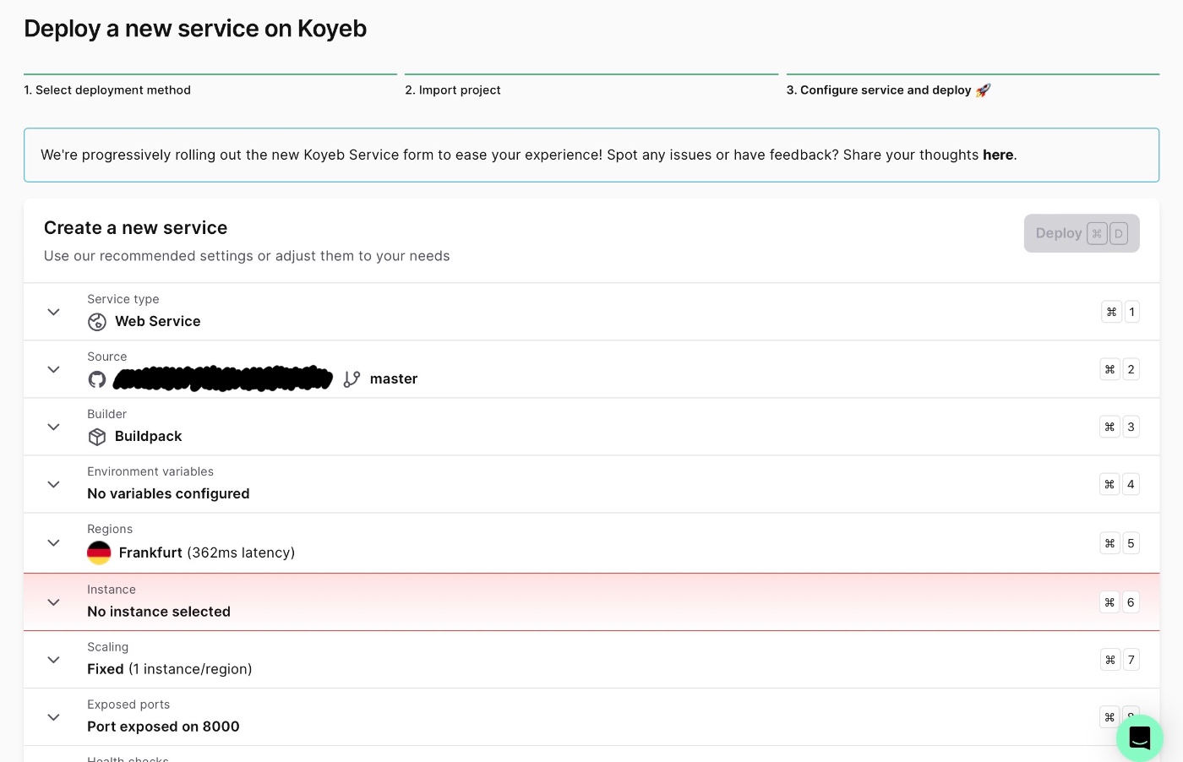Click the command key icon in Source row
This screenshot has height=762, width=1183.
pyautogui.click(x=1109, y=369)
